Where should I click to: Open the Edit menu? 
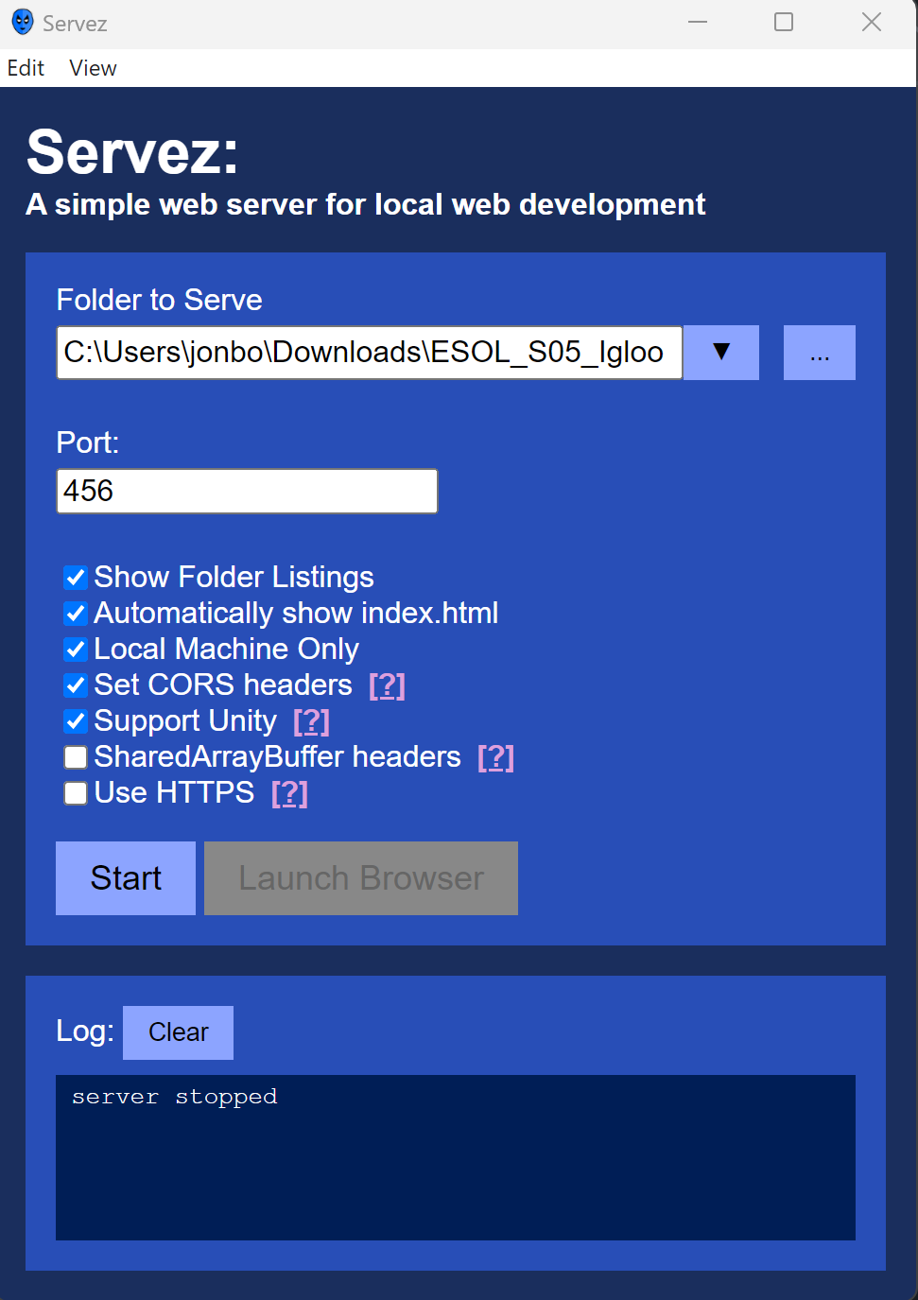click(x=26, y=68)
